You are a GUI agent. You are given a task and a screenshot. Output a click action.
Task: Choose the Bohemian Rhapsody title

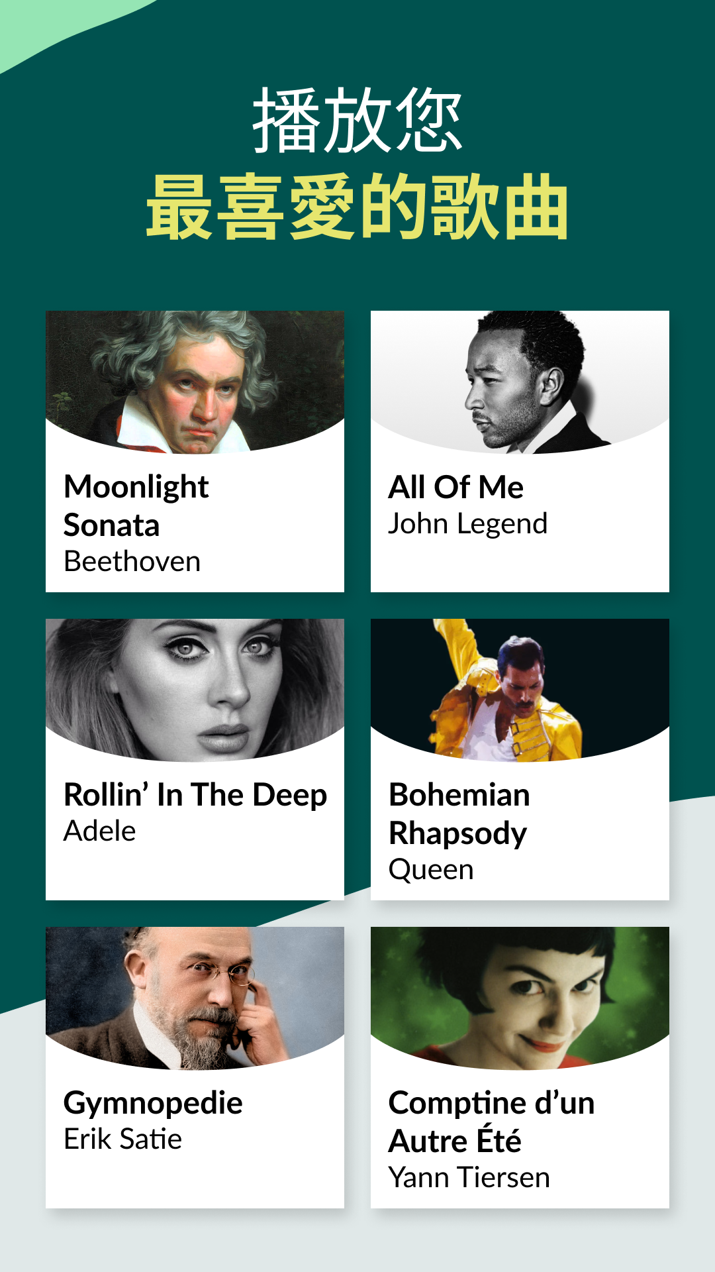459,814
